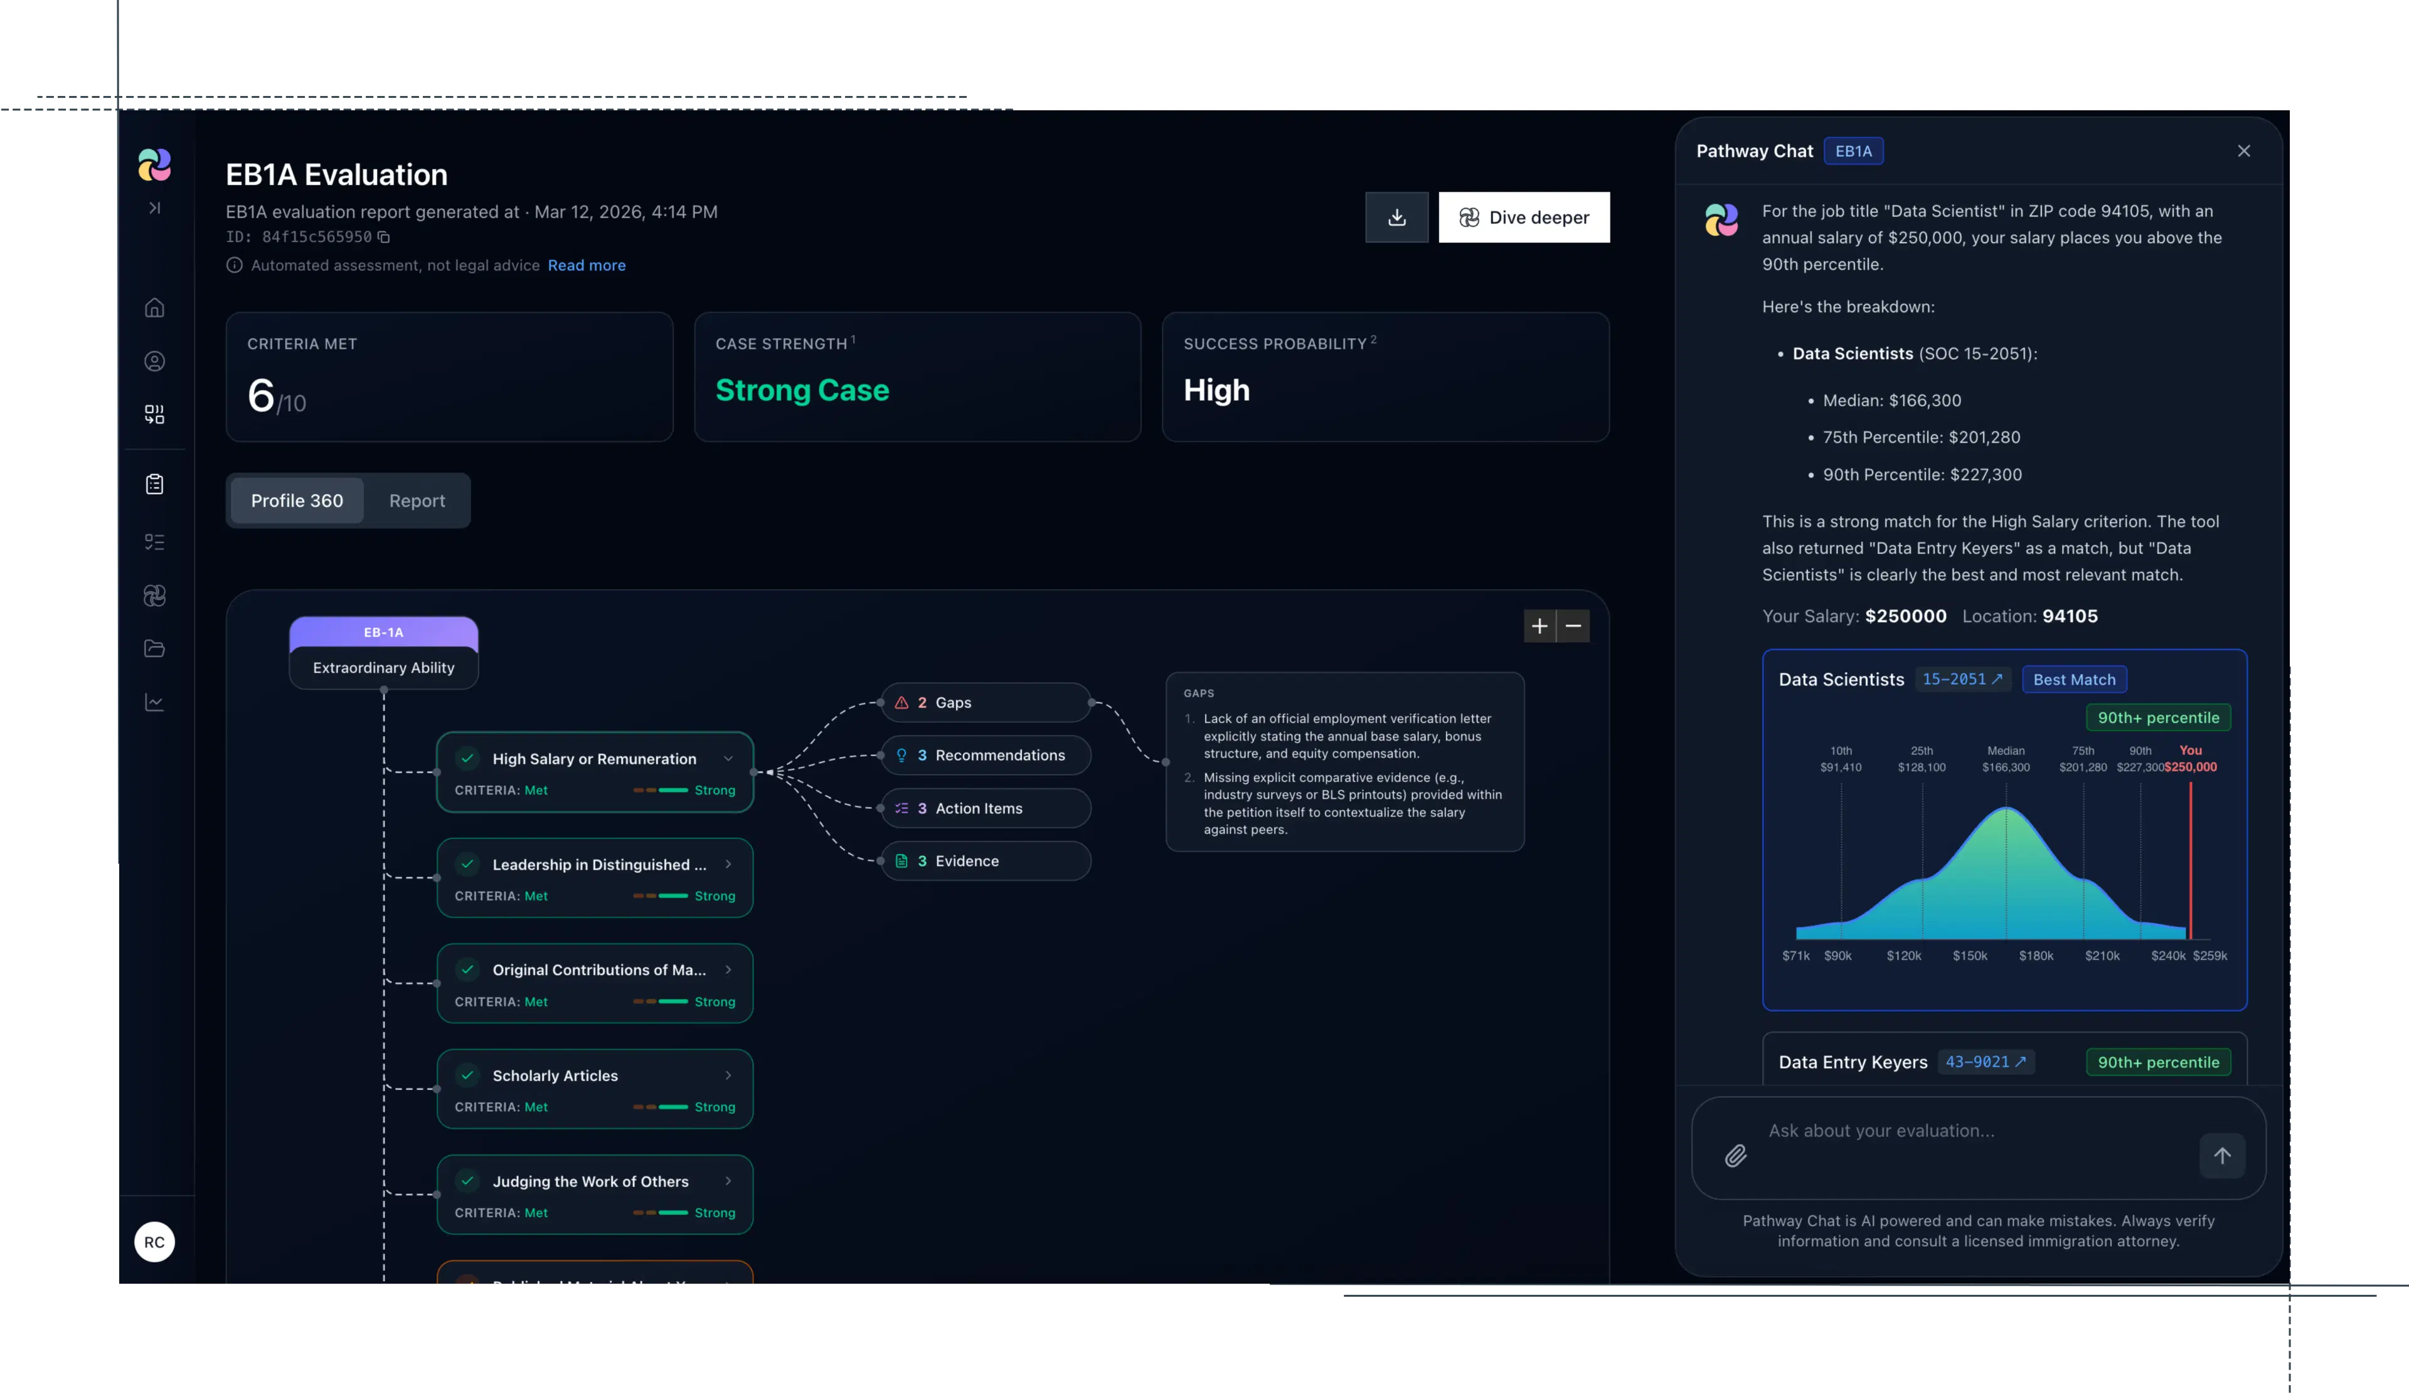Screen dimensions: 2409x1394
Task: Click the Criteria Met 6/10 card
Action: pos(449,376)
